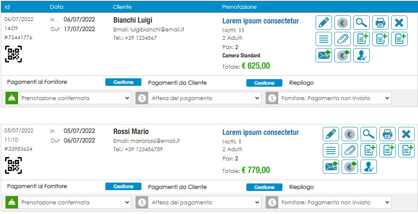Image resolution: width=418 pixels, height=214 pixels.
Task: Print the Bianchi Luigi reservation
Action: [x=380, y=23]
